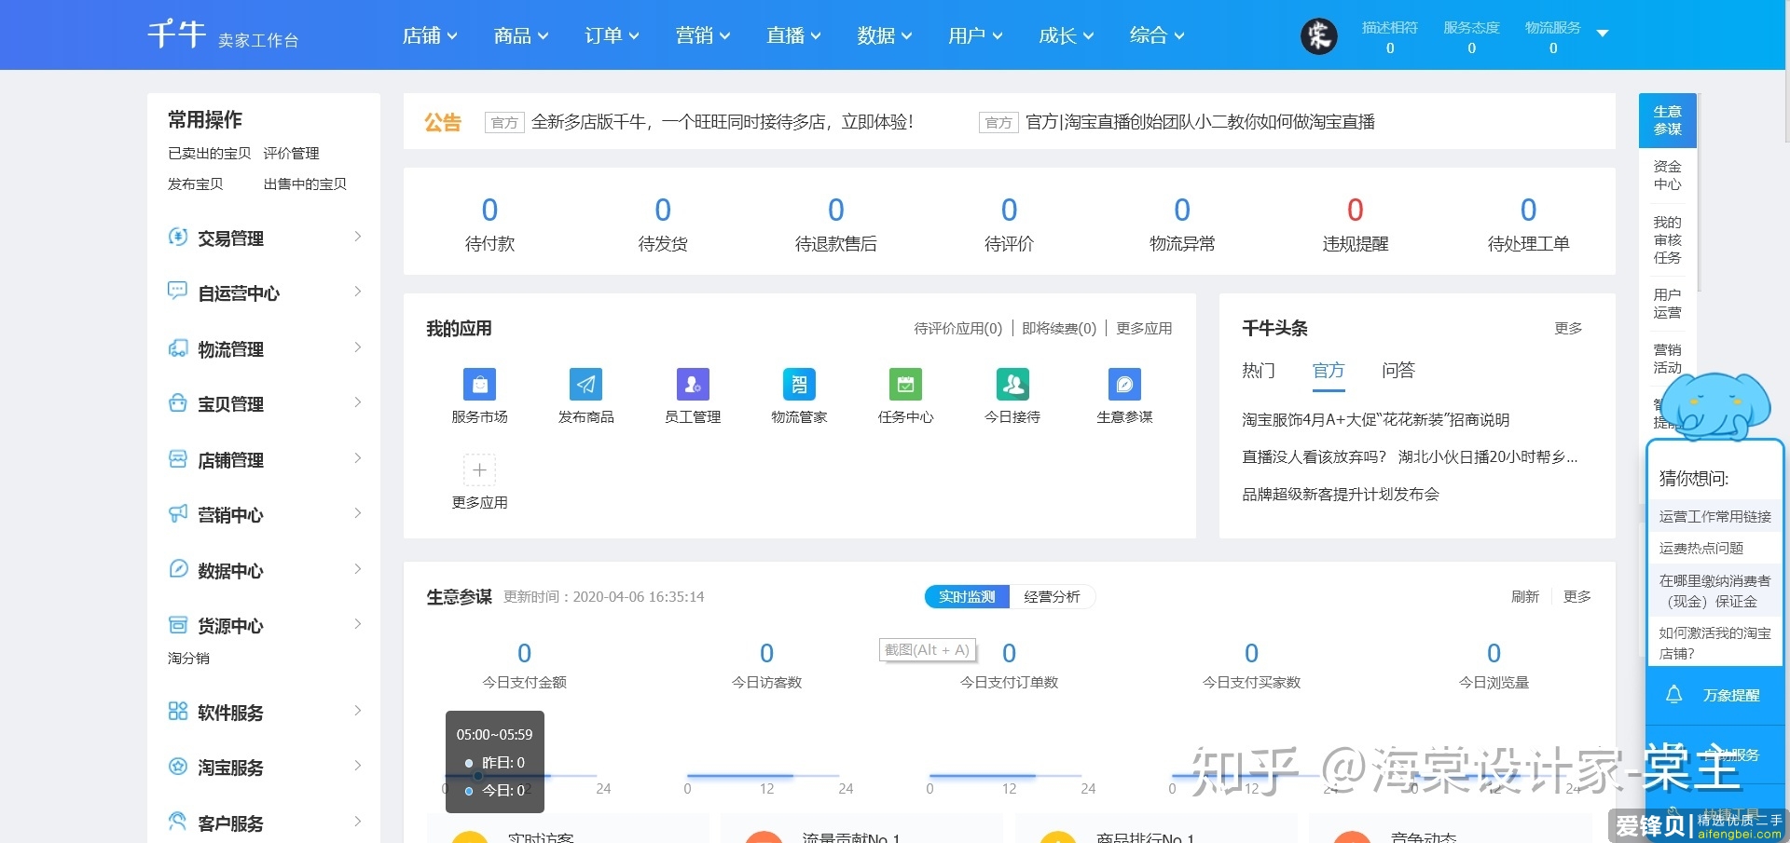Click the blue elephant assistant mascot
Image resolution: width=1790 pixels, height=843 pixels.
point(1714,405)
